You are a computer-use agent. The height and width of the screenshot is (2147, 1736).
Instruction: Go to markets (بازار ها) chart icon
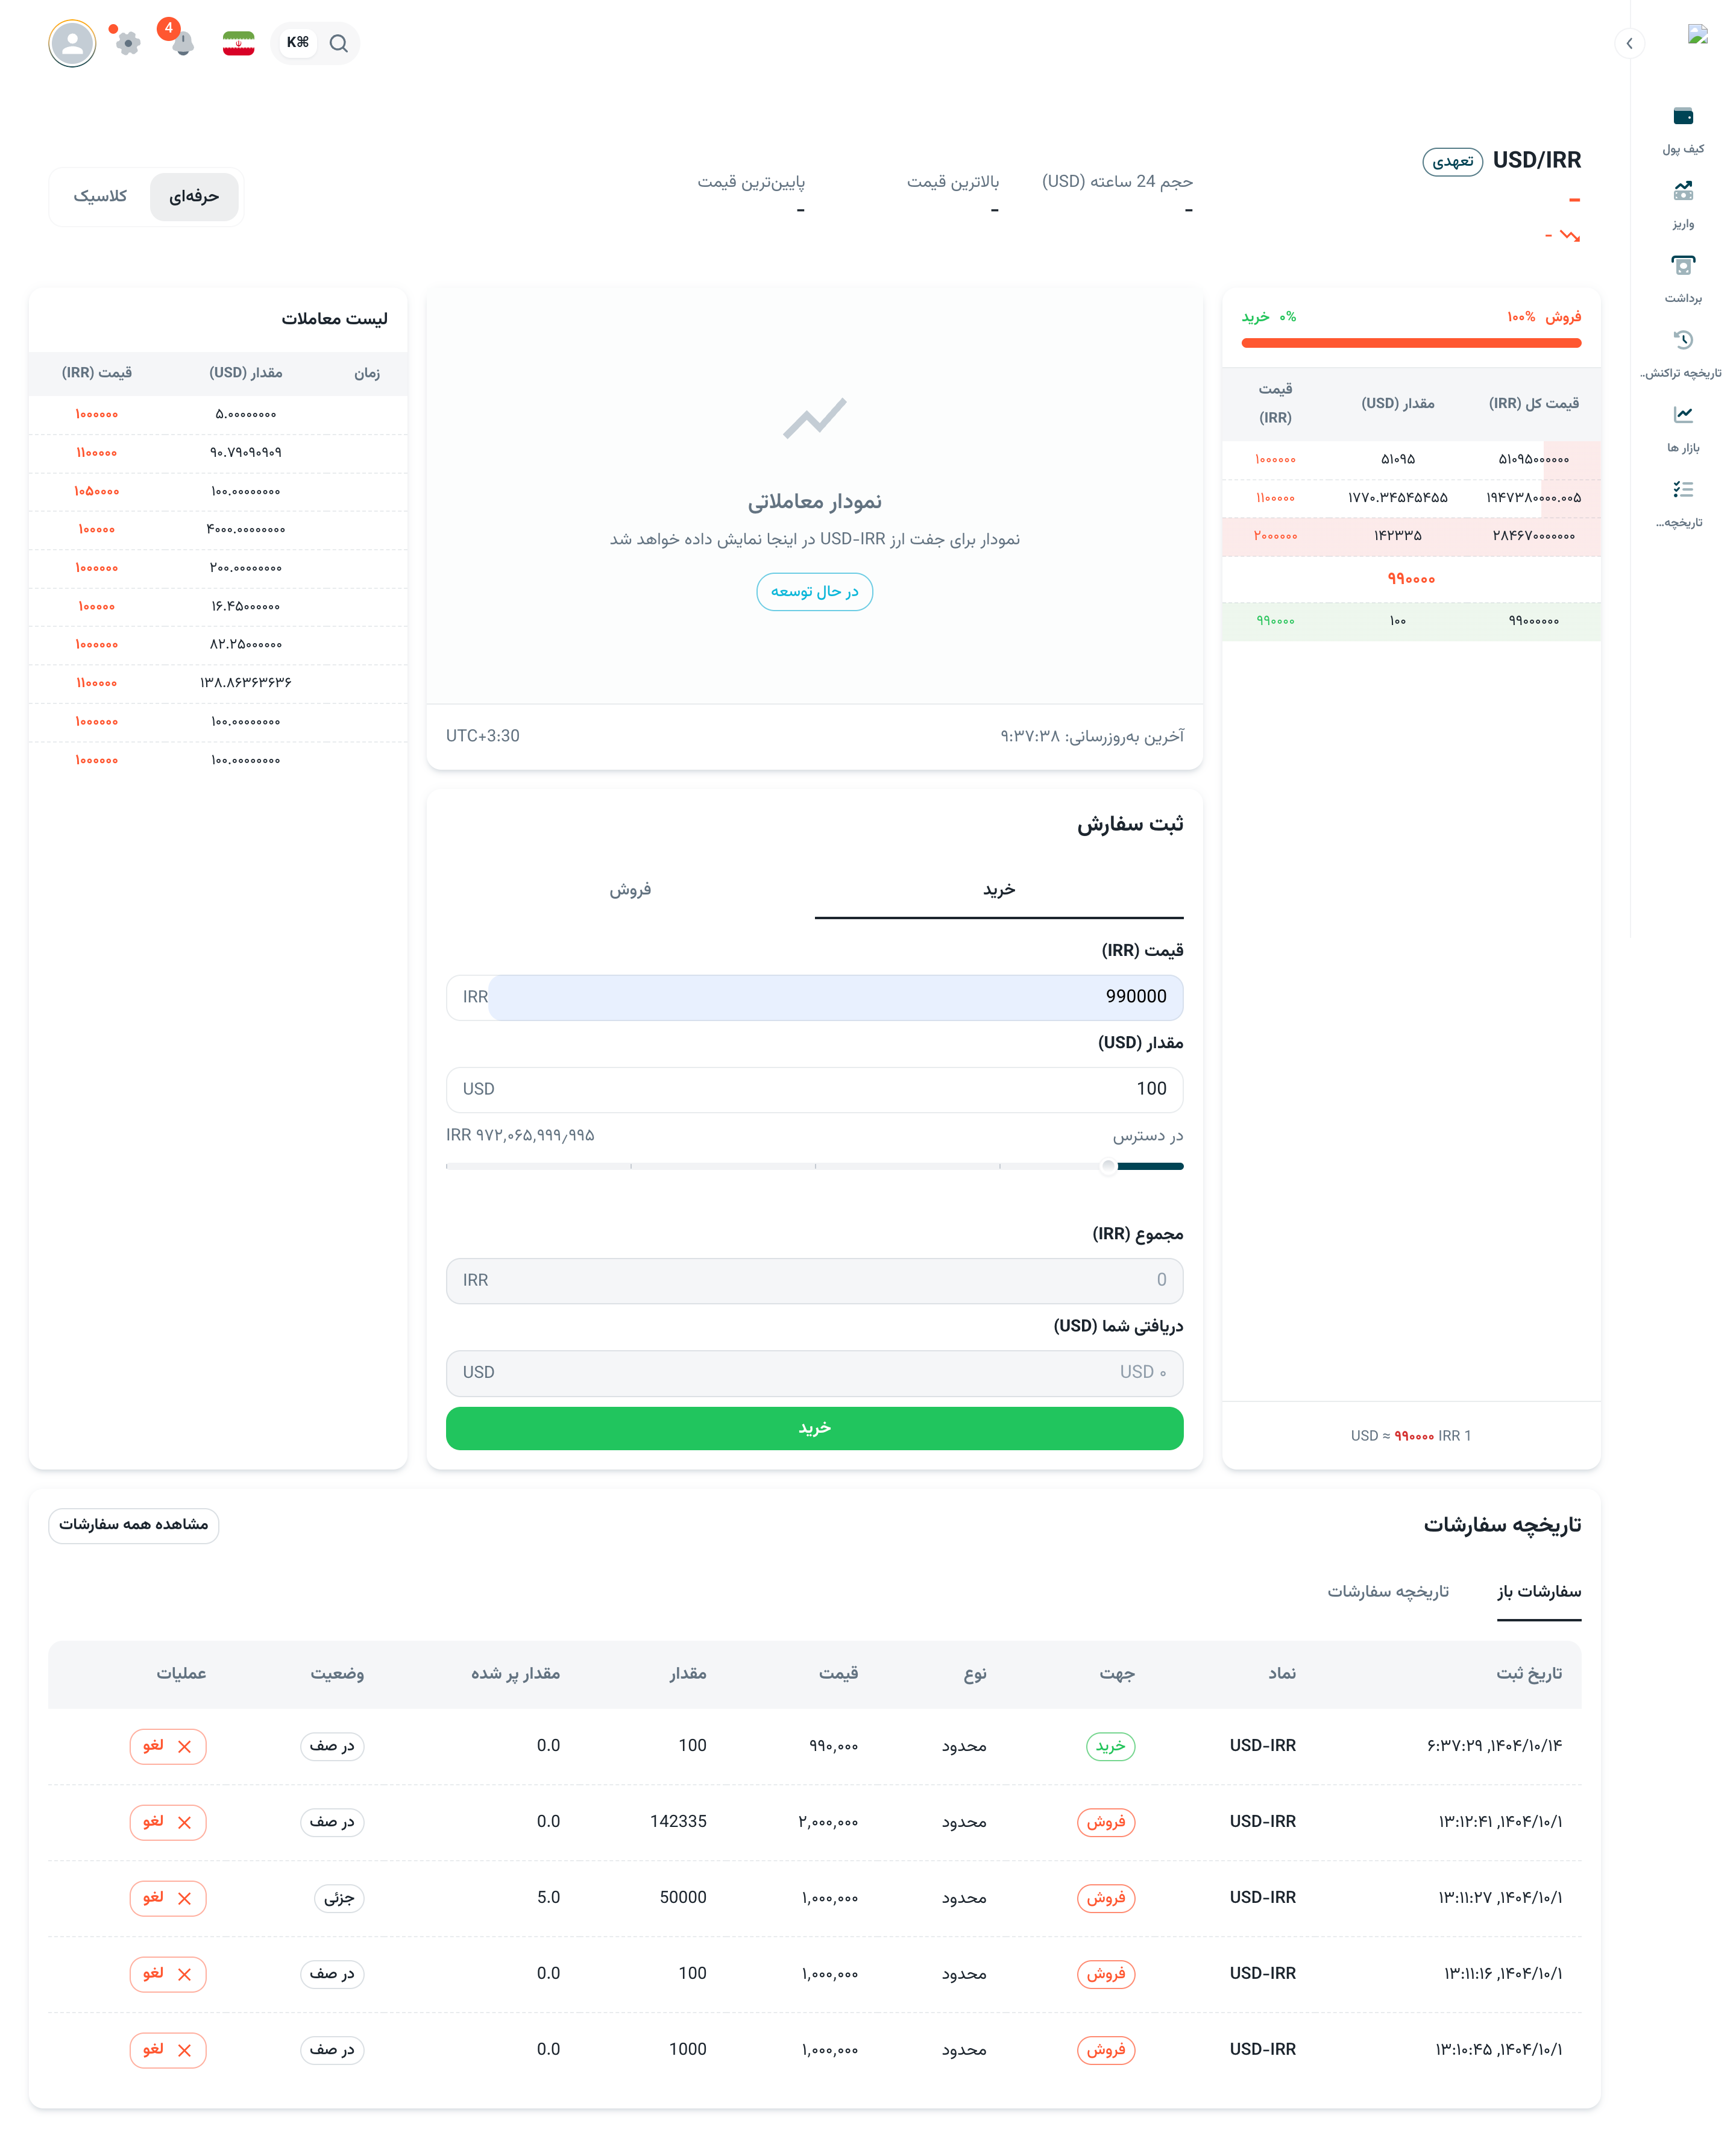click(x=1683, y=415)
